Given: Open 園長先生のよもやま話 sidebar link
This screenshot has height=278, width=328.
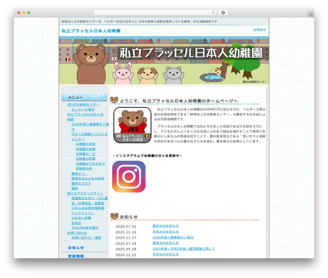Looking at the screenshot, I should click(88, 178).
